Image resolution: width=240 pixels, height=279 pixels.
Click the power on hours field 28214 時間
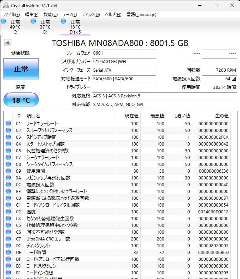219,87
